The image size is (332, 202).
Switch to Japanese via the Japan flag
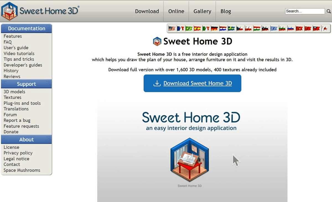(x=325, y=29)
